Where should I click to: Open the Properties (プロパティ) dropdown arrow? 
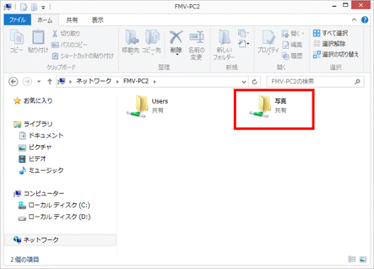point(268,54)
